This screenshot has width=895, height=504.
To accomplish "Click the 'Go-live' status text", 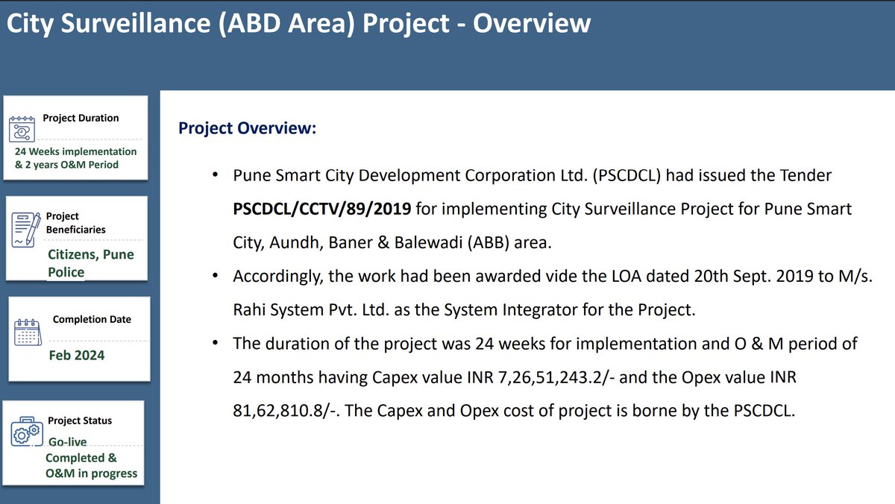I will pyautogui.click(x=67, y=442).
